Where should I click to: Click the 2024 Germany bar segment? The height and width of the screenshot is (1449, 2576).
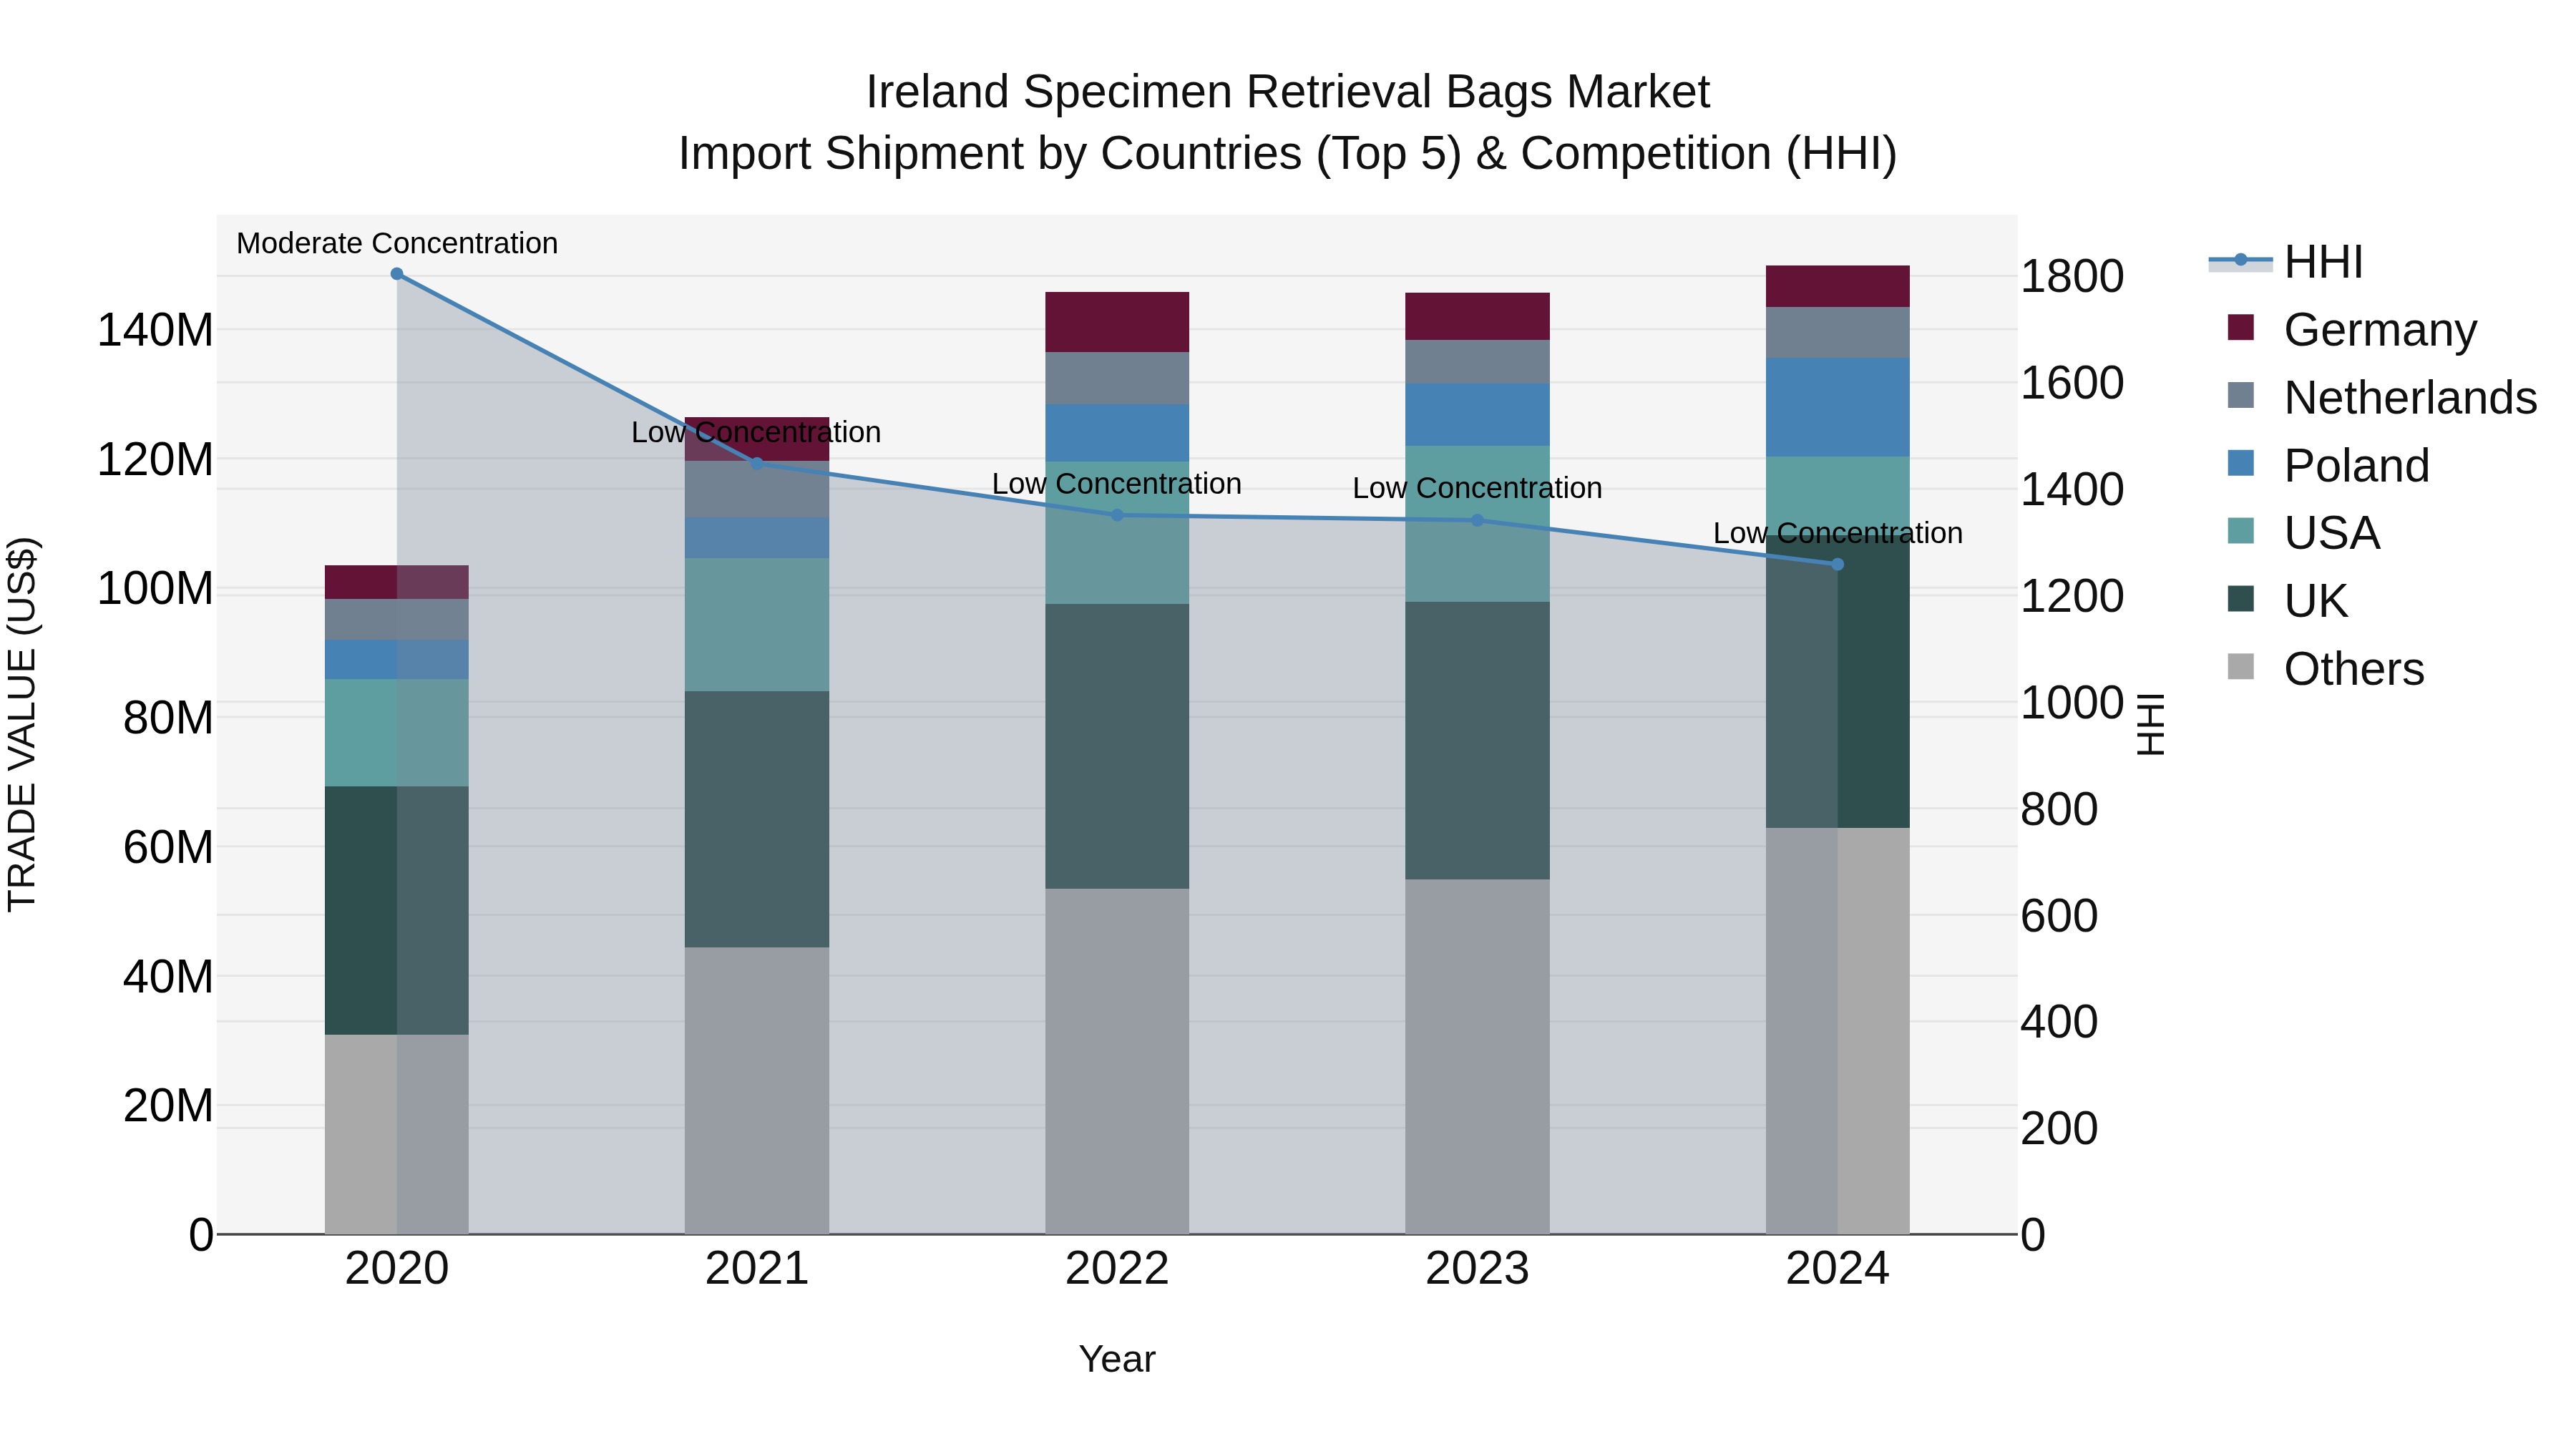1837,286
